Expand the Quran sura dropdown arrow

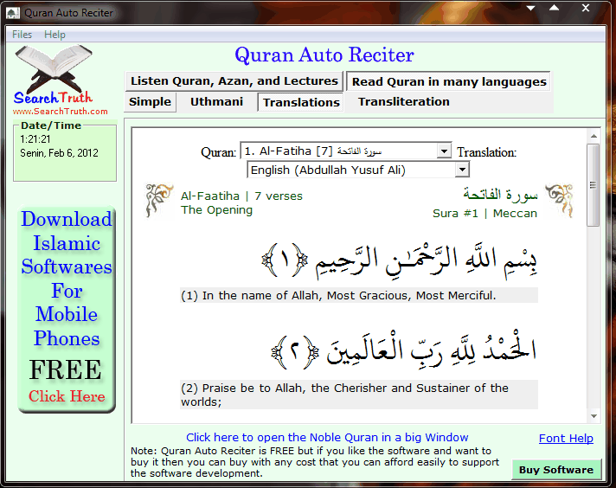click(x=444, y=151)
